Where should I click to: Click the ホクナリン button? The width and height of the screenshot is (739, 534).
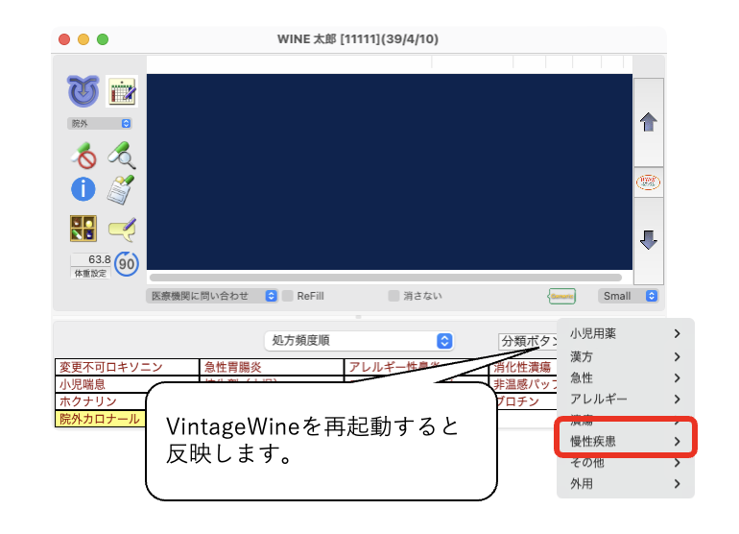point(101,401)
